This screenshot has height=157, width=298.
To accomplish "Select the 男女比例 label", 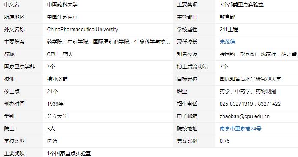I will coord(187,141).
